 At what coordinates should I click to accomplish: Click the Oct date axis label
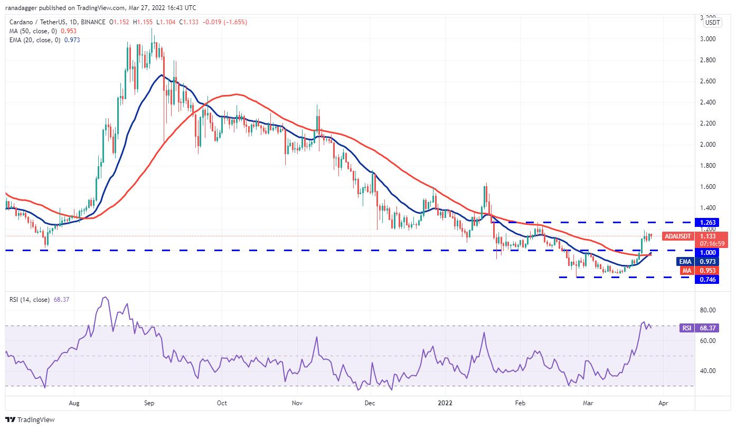pos(221,403)
